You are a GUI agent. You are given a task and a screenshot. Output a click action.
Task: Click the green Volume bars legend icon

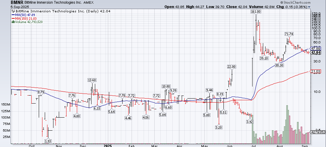coord(13,22)
